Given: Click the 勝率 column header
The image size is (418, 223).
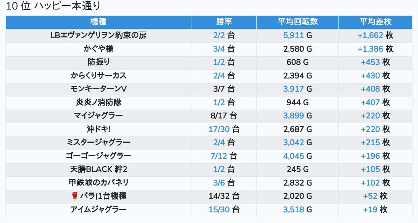Looking at the screenshot, I should [x=224, y=22].
